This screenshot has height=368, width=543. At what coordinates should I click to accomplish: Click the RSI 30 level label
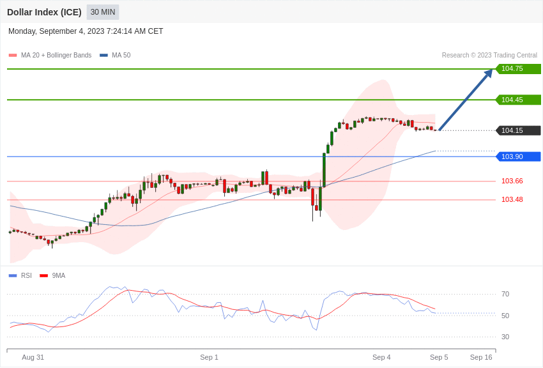point(505,337)
